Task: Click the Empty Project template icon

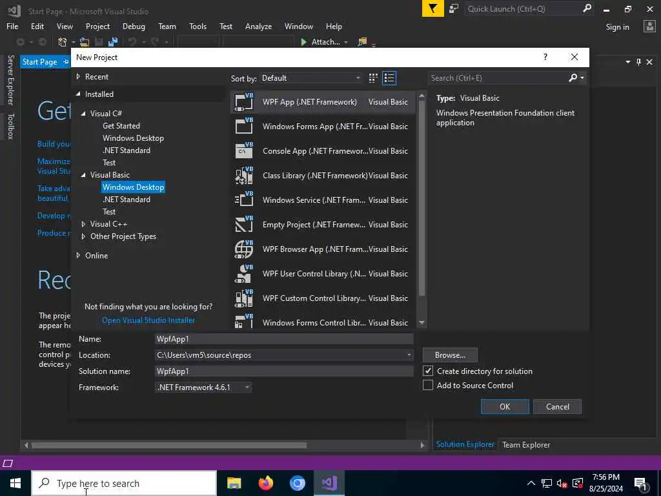Action: (x=243, y=224)
